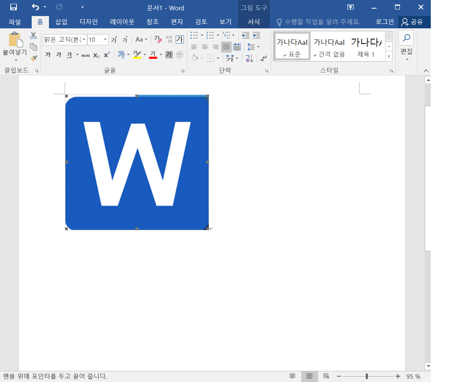Align text right
The image size is (474, 382).
pyautogui.click(x=215, y=47)
